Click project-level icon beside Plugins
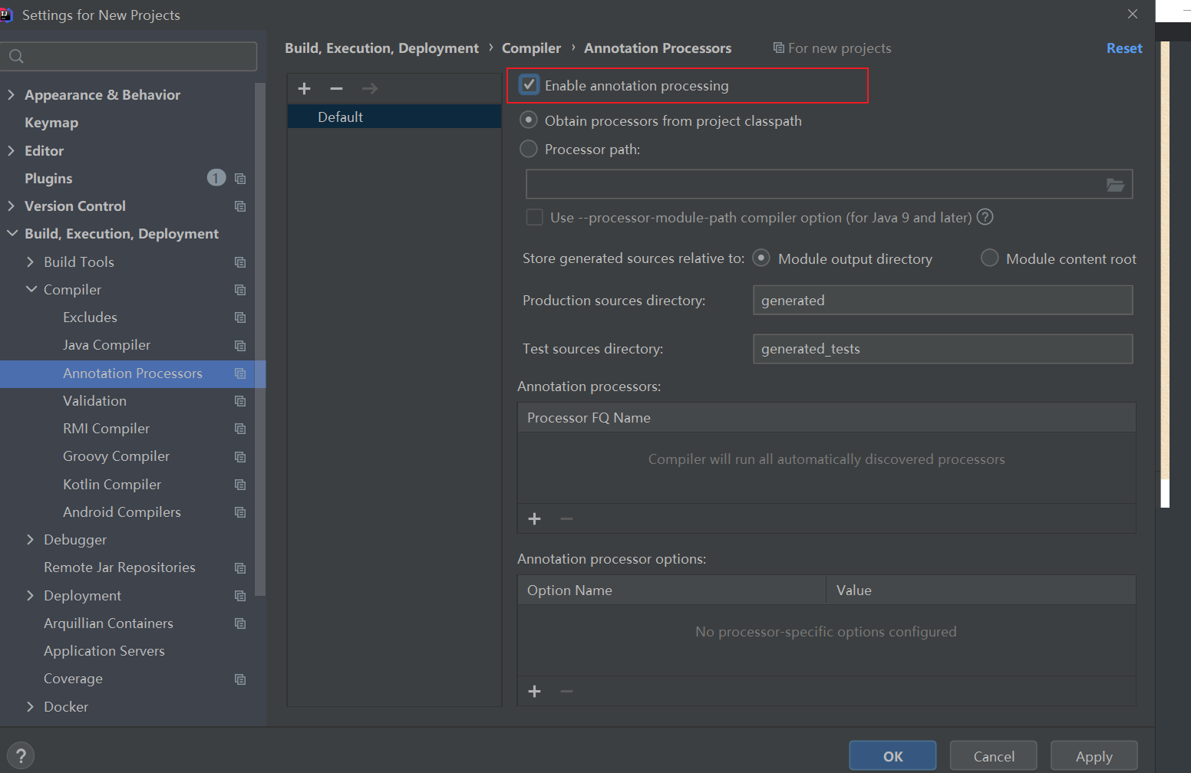The width and height of the screenshot is (1191, 773). point(240,179)
